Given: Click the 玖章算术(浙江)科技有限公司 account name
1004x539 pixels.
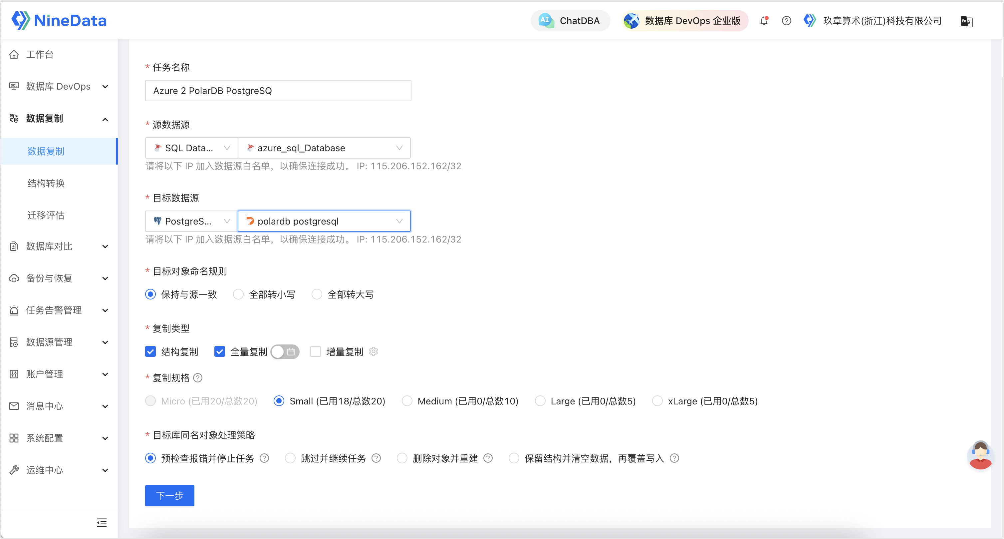Looking at the screenshot, I should click(882, 21).
